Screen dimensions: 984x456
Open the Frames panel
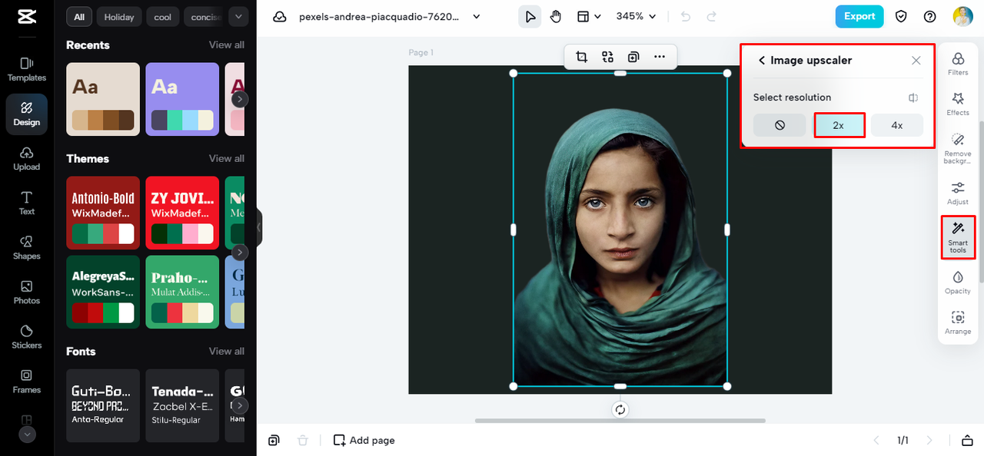[x=26, y=381]
